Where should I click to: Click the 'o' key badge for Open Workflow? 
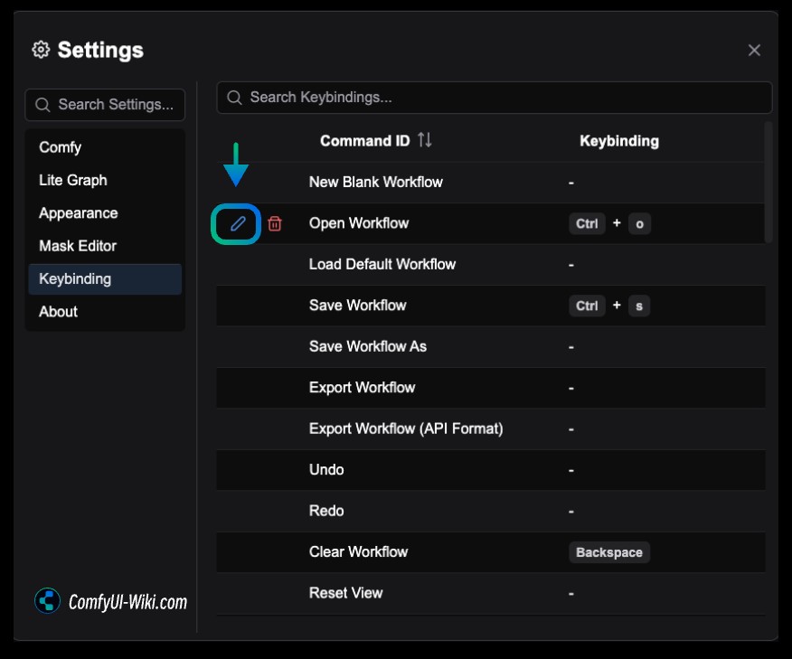coord(639,223)
